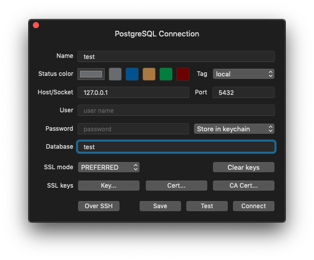Test the database connection
Viewport: 314px width, 260px height.
tap(207, 206)
